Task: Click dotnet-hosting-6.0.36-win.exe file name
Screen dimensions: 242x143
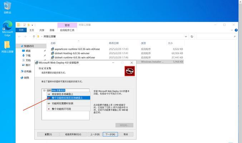Action: [72, 53]
